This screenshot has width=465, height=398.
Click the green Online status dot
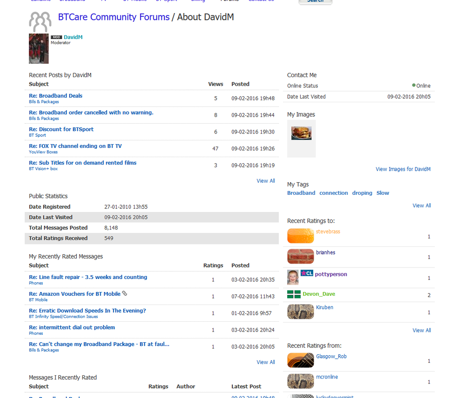[x=414, y=85]
